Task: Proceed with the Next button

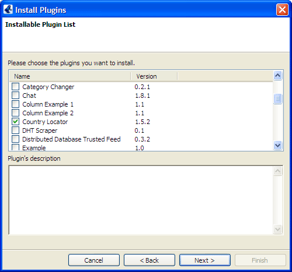Action: [x=205, y=260]
